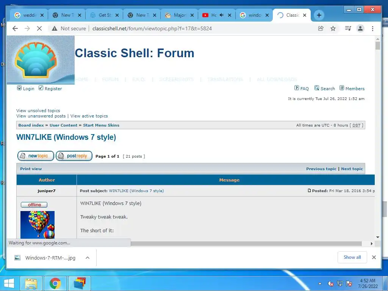Click juniper7's balloon avatar

point(38,225)
